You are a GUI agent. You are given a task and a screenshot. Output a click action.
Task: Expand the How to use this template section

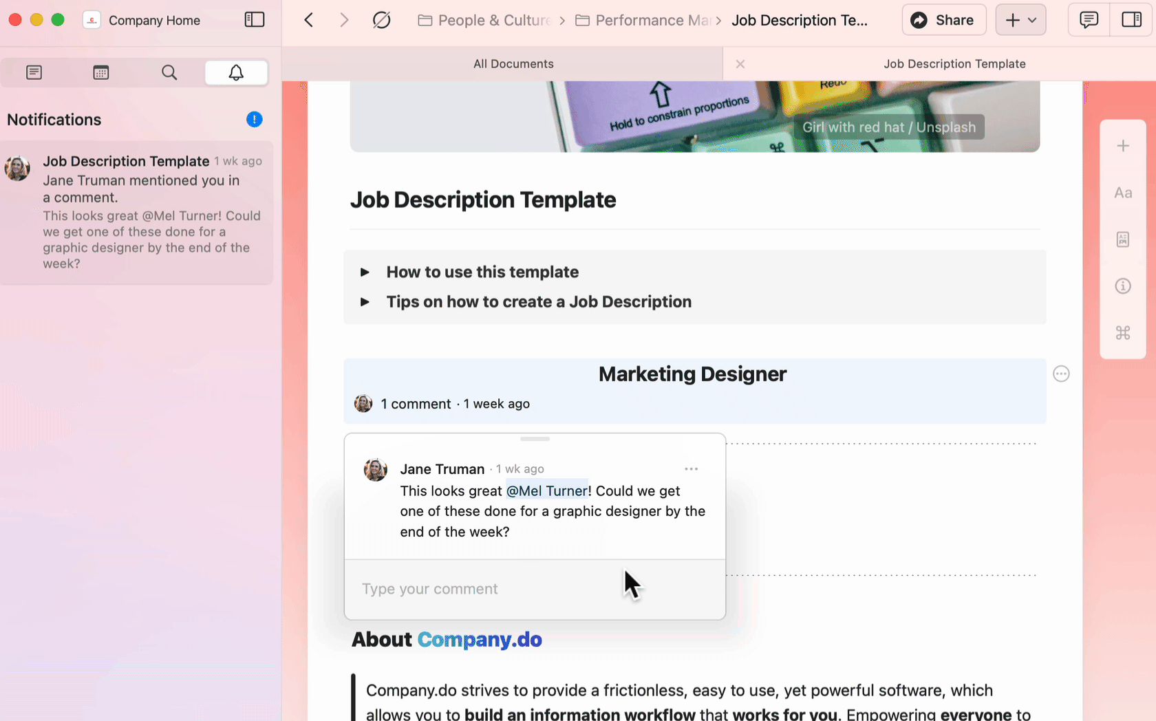[x=365, y=272]
